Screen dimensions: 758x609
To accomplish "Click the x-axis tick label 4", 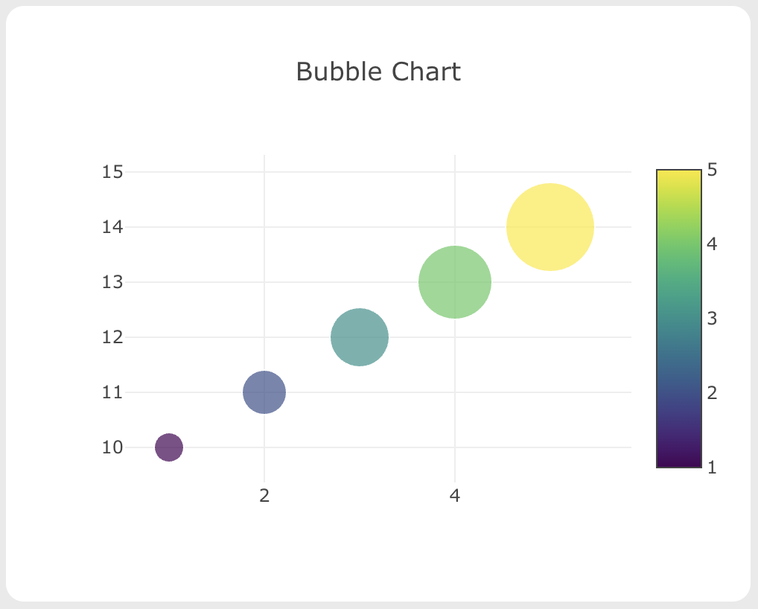I will point(455,496).
